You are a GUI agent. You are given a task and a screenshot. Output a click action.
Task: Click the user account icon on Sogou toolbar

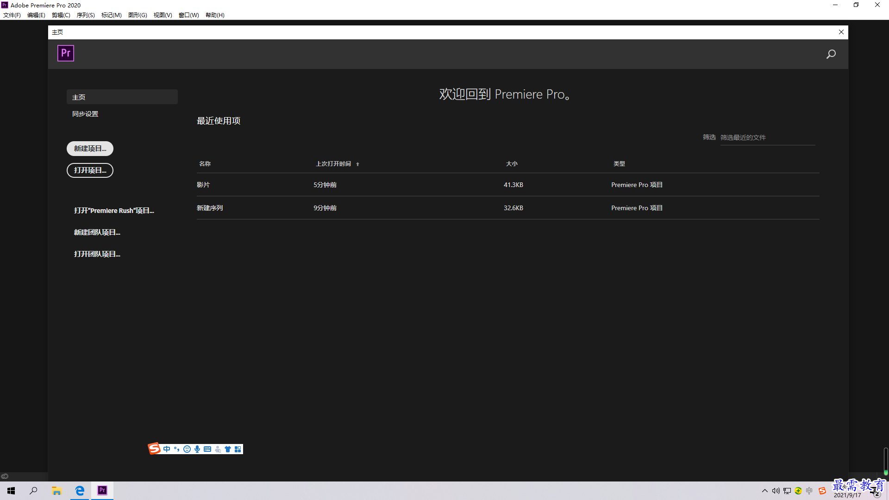pyautogui.click(x=218, y=449)
